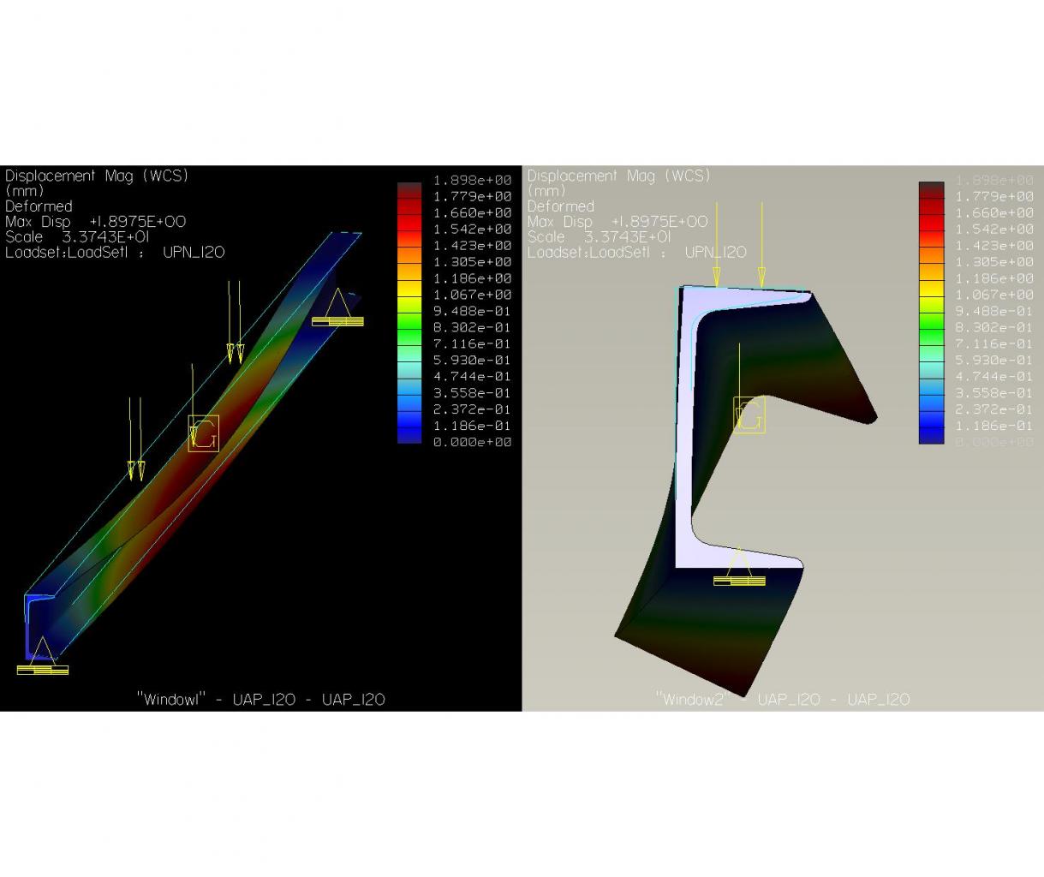Select legend value 8.302e-01 in Window2
The height and width of the screenshot is (877, 1044).
pos(994,327)
